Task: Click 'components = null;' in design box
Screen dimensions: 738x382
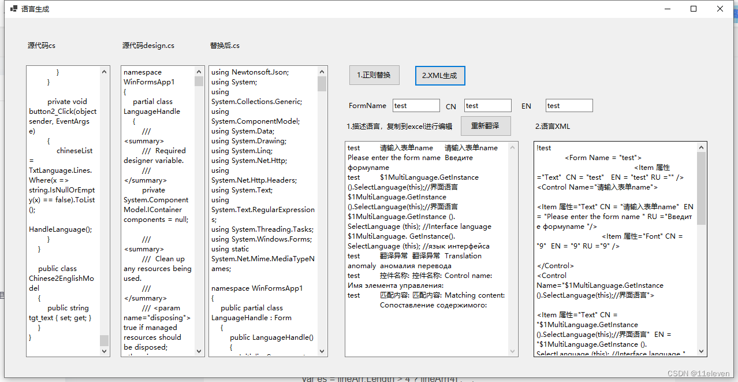Action: (x=156, y=220)
